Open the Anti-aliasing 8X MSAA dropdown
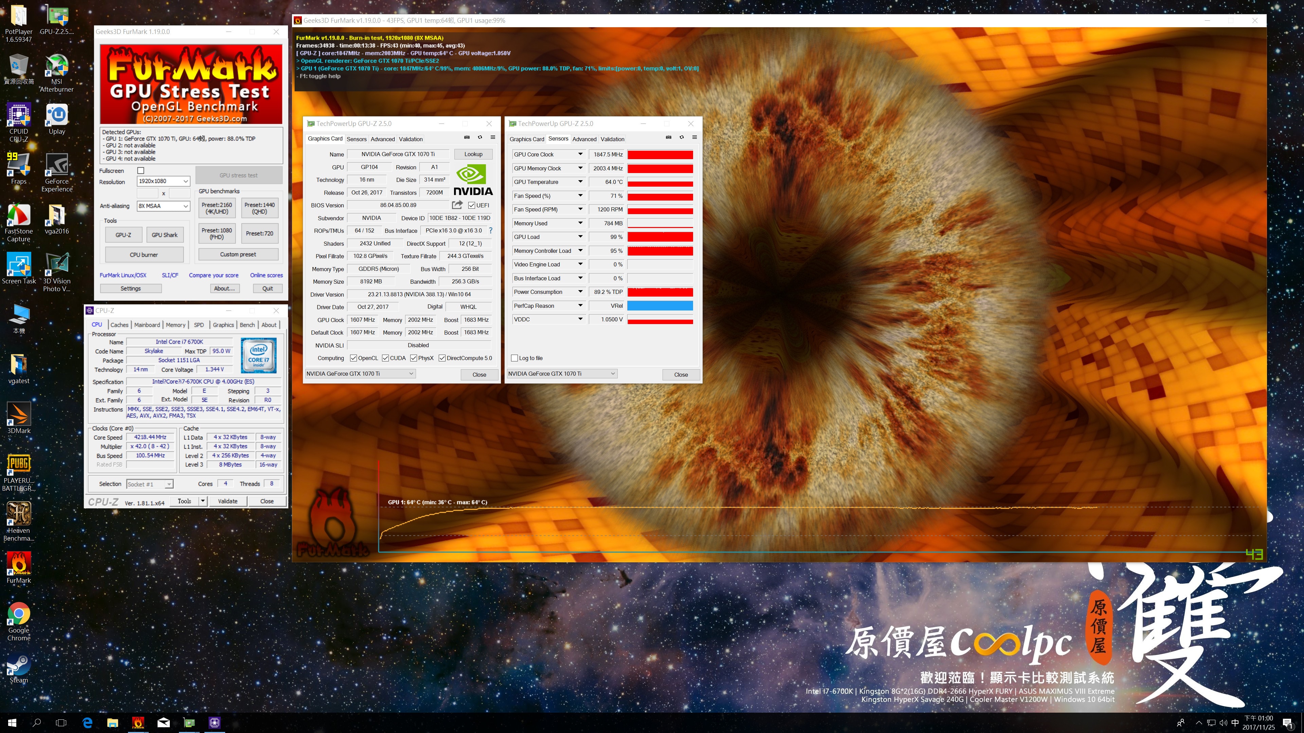The image size is (1304, 733). [x=163, y=206]
